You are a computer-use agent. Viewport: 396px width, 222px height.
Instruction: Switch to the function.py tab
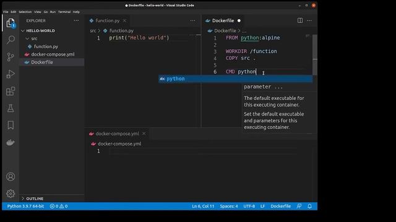[x=107, y=20]
